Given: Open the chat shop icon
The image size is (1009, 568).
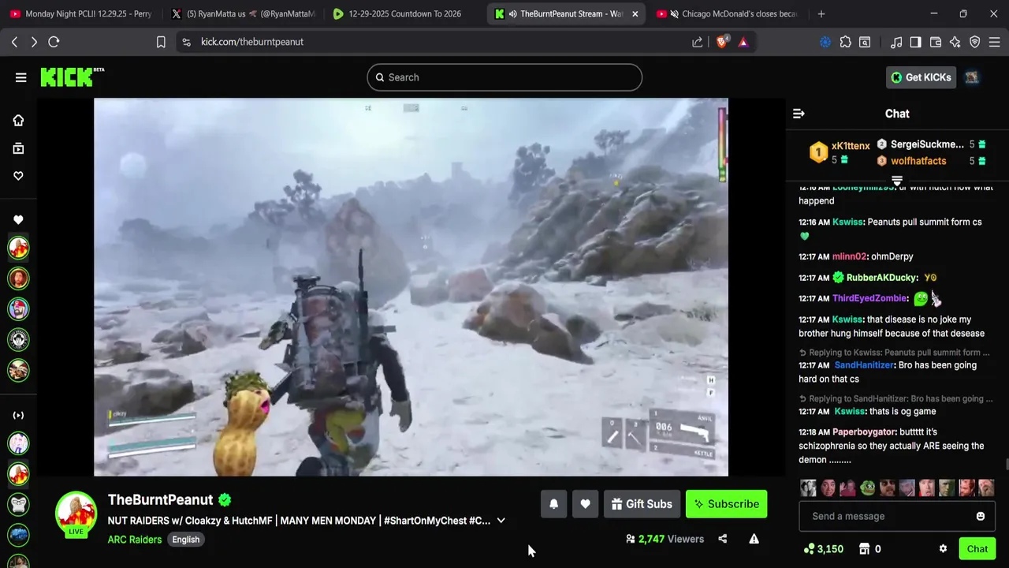Looking at the screenshot, I should [x=864, y=549].
